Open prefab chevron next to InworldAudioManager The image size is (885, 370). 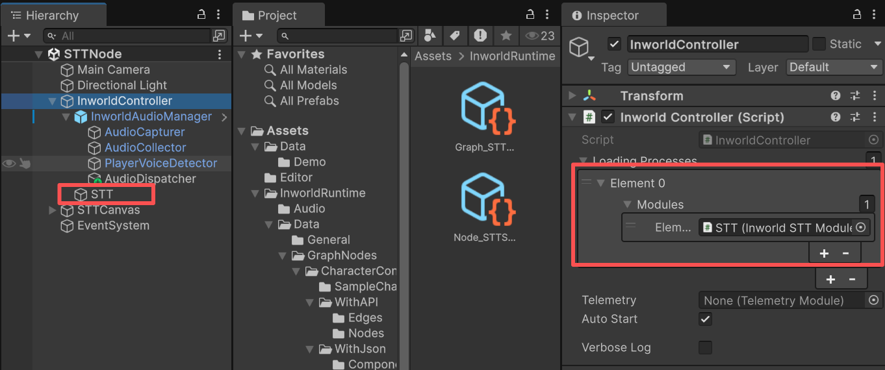pos(224,117)
